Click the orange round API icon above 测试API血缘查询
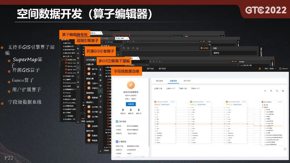 [131, 85]
